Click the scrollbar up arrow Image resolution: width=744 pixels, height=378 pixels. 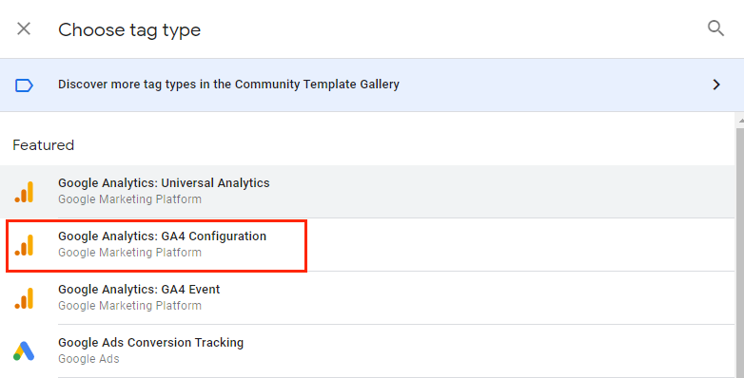[740, 122]
